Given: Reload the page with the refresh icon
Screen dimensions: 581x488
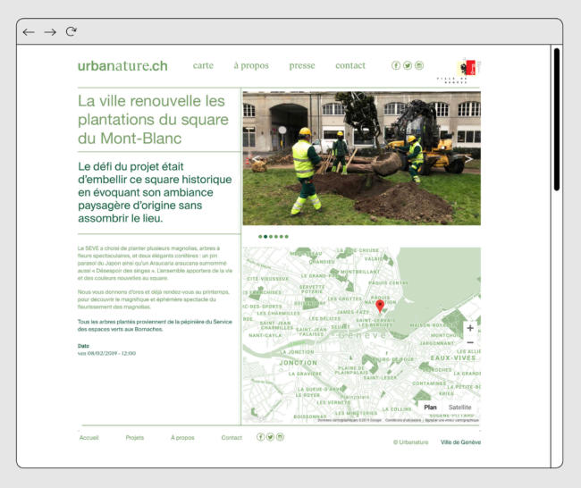Looking at the screenshot, I should (72, 31).
